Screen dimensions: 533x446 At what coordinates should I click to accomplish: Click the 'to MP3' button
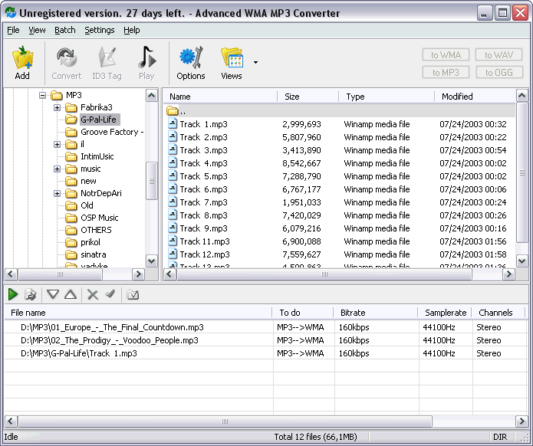click(x=446, y=72)
